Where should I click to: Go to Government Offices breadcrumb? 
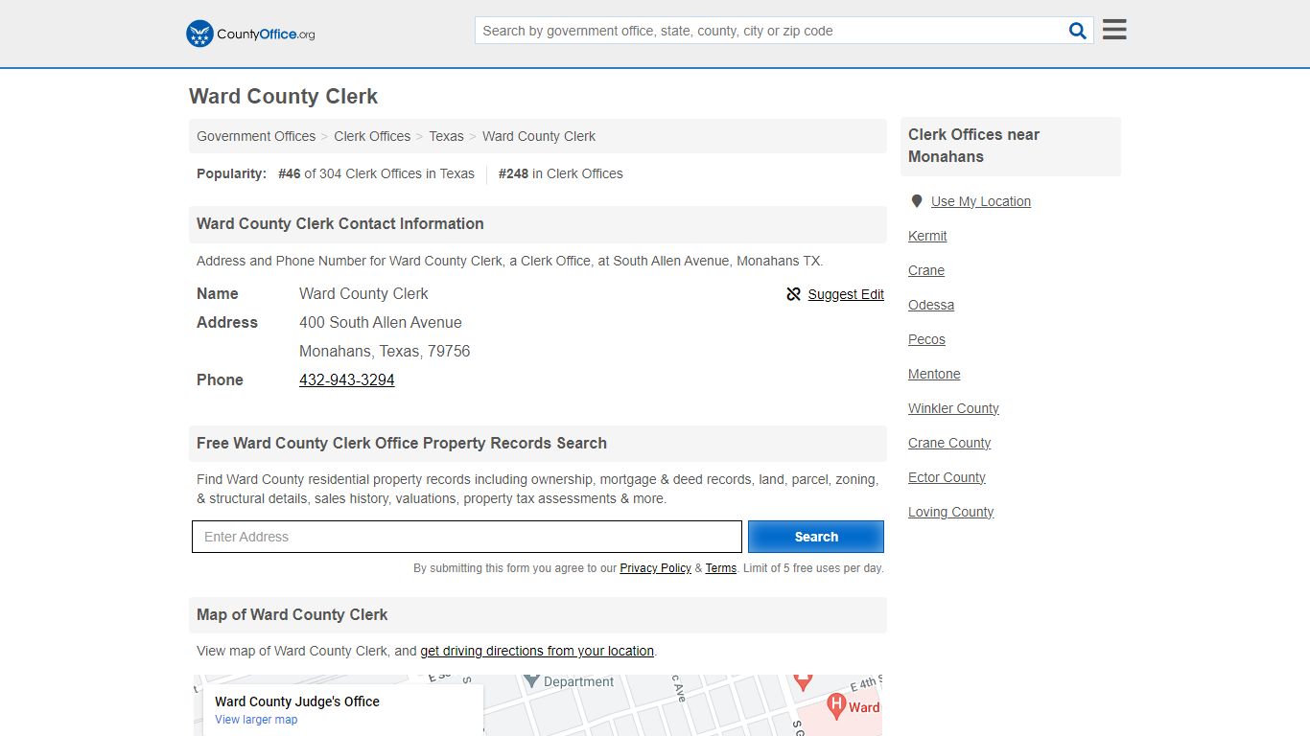(256, 136)
